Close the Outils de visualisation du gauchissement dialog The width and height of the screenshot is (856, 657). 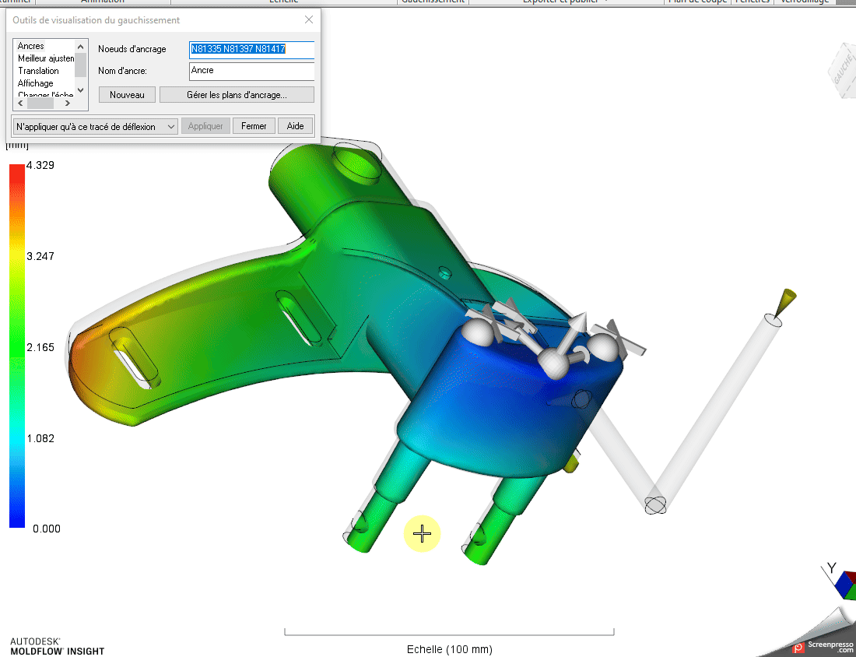[x=309, y=20]
